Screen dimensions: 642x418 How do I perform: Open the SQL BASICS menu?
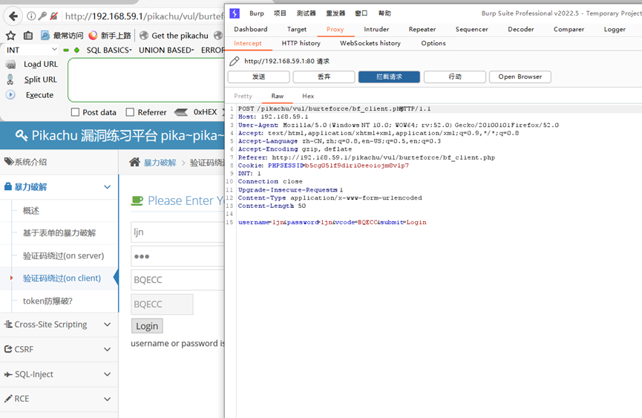(109, 50)
